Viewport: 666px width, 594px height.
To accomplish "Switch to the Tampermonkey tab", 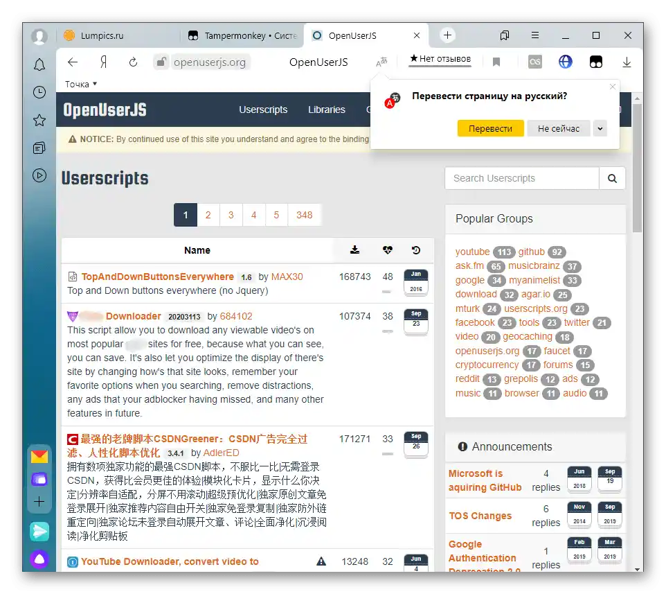I will (x=242, y=36).
